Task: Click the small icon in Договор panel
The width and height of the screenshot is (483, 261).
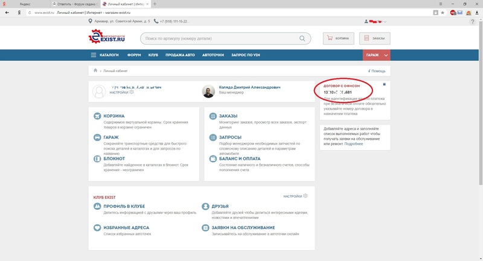Action: [x=384, y=84]
